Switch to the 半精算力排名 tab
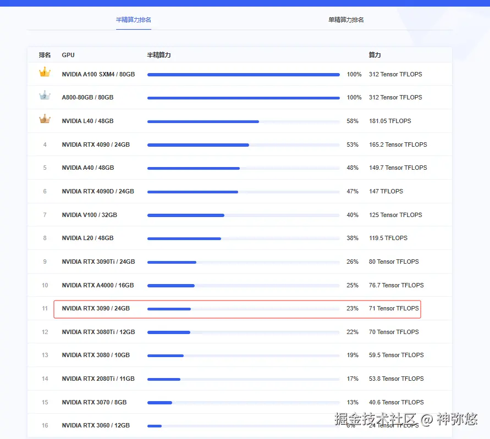The width and height of the screenshot is (490, 439). (134, 20)
